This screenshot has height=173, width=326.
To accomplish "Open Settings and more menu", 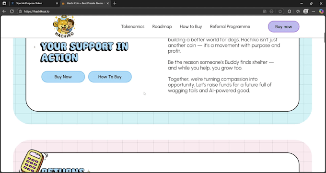I will tap(314, 12).
